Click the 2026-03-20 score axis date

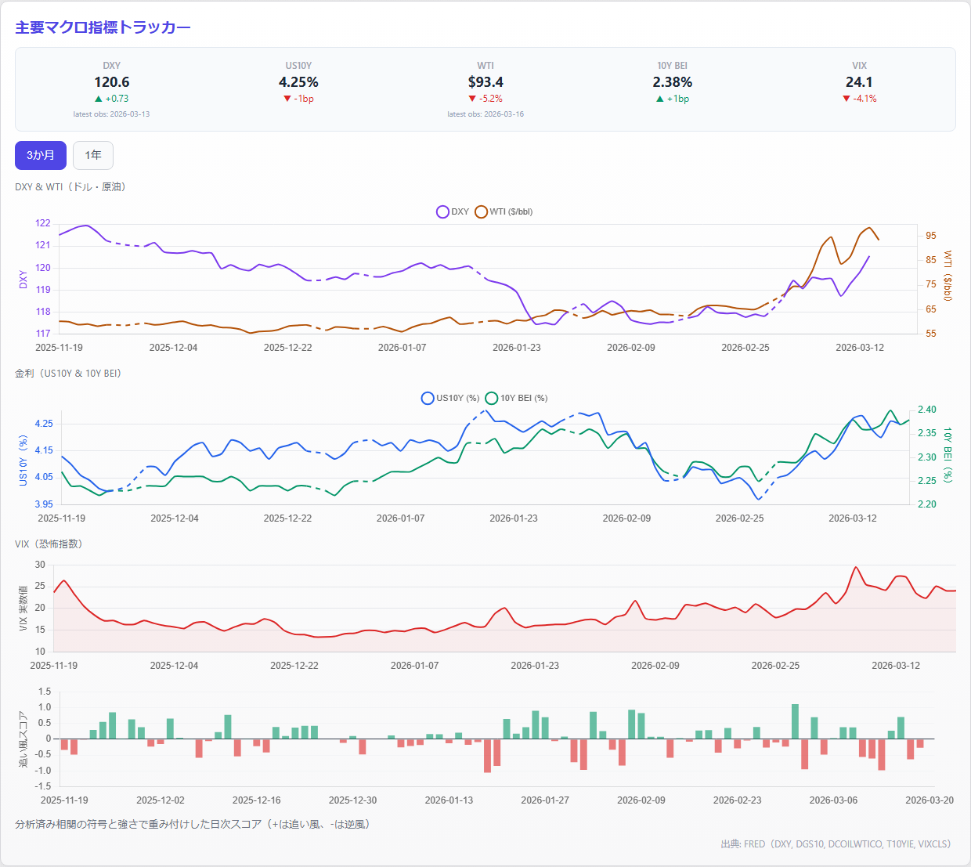coord(929,800)
